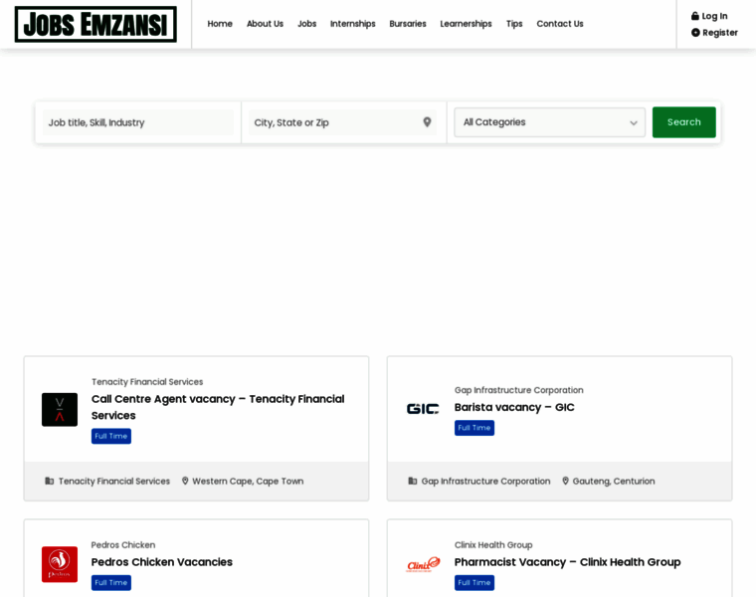Open the Pedros Chicken logo
The image size is (756, 597).
[60, 564]
